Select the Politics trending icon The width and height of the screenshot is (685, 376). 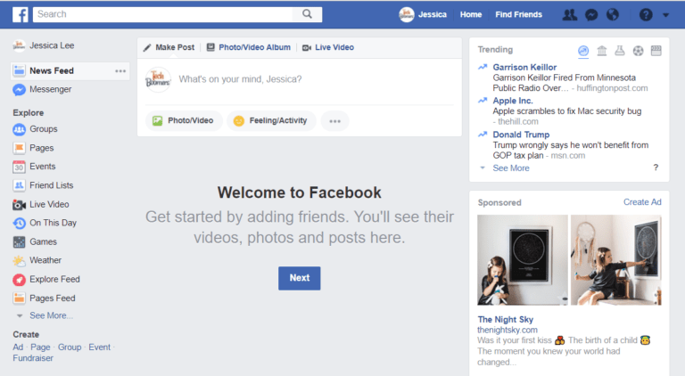point(601,51)
